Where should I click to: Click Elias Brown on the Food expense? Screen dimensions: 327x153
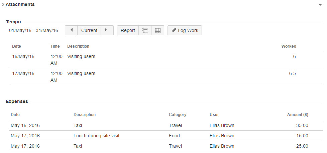pos(222,136)
